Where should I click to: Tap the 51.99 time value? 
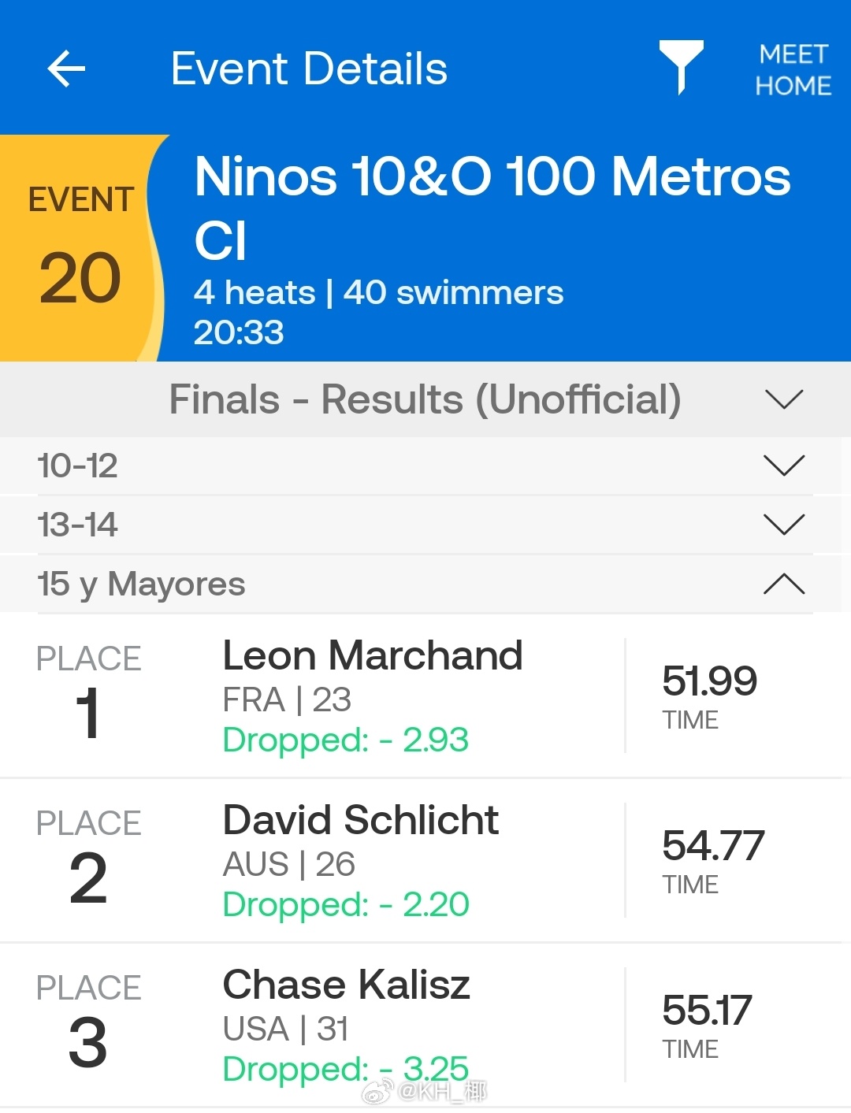coord(709,681)
